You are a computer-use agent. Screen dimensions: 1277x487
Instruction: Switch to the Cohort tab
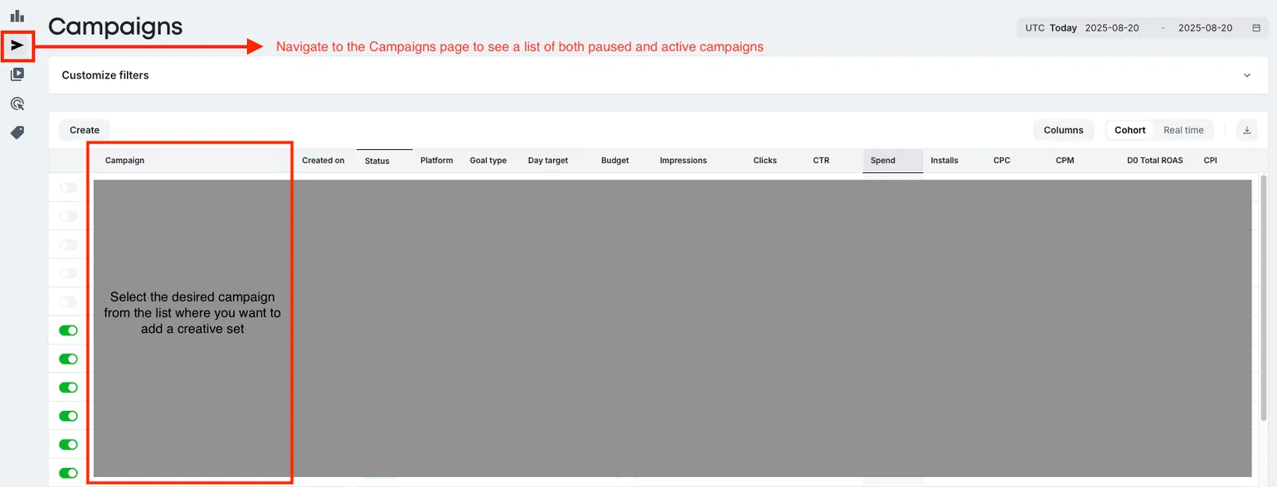click(x=1129, y=130)
